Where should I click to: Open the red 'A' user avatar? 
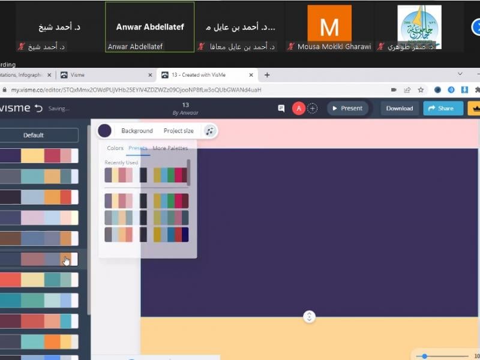pos(298,109)
